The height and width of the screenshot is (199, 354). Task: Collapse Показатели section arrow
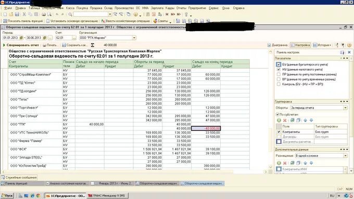click(347, 58)
